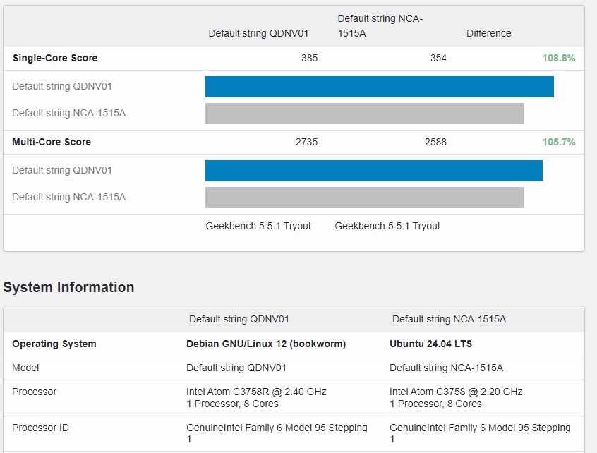Image resolution: width=597 pixels, height=453 pixels.
Task: Click the multi-core score value 2735
Action: (x=306, y=143)
